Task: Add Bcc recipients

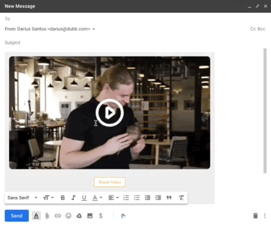Action: click(261, 29)
